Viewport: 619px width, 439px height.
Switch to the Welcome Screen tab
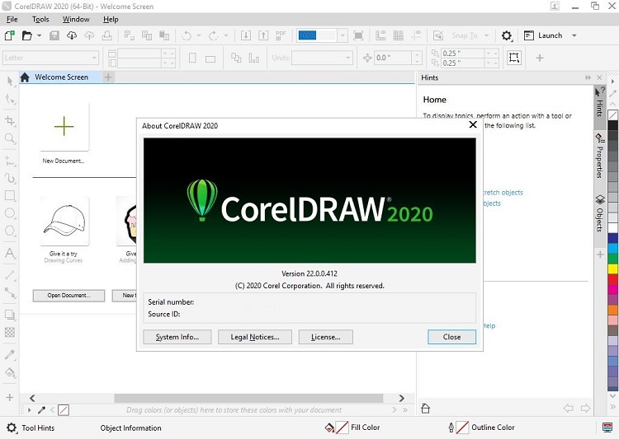(61, 77)
